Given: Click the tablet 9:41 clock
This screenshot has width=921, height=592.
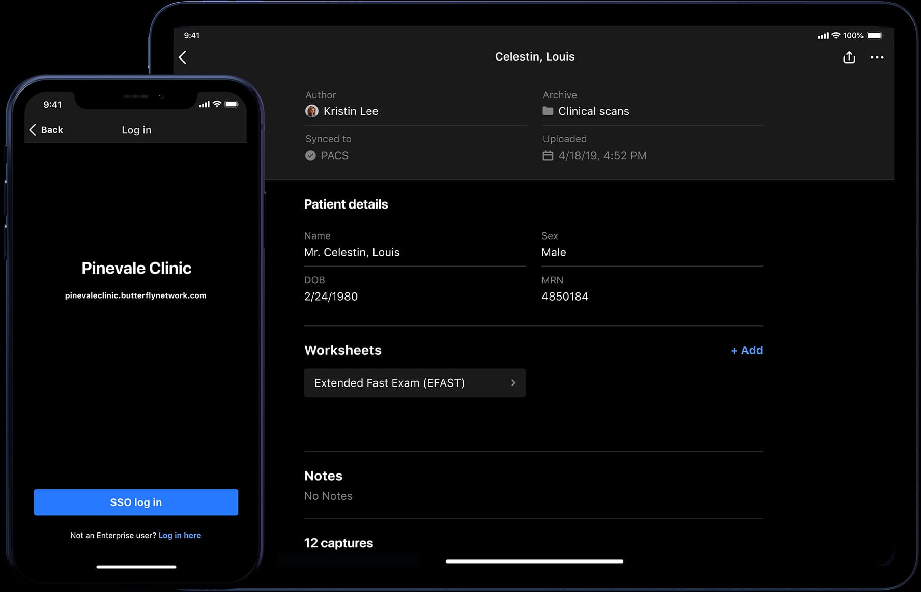Looking at the screenshot, I should click(192, 35).
